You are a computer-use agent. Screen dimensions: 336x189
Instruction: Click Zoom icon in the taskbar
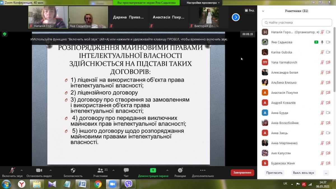pyautogui.click(x=113, y=184)
